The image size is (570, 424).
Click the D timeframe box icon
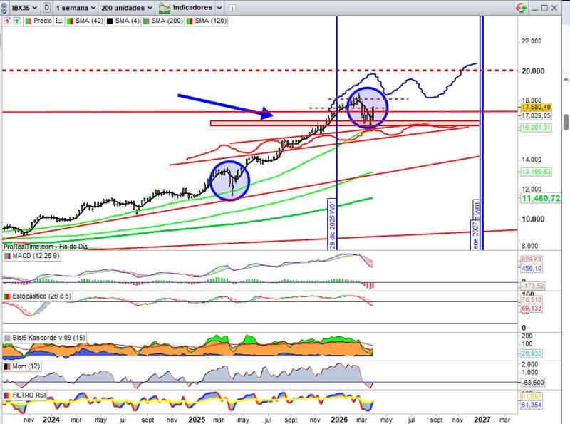click(x=46, y=7)
